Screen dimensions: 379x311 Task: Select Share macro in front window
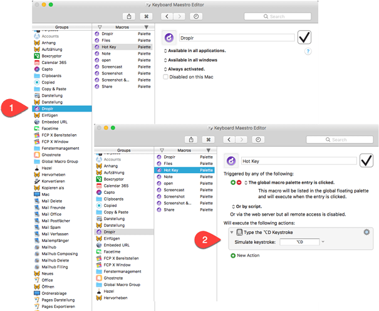(185, 209)
